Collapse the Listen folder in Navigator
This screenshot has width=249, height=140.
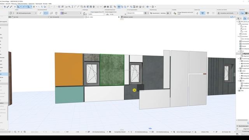coord(238,71)
